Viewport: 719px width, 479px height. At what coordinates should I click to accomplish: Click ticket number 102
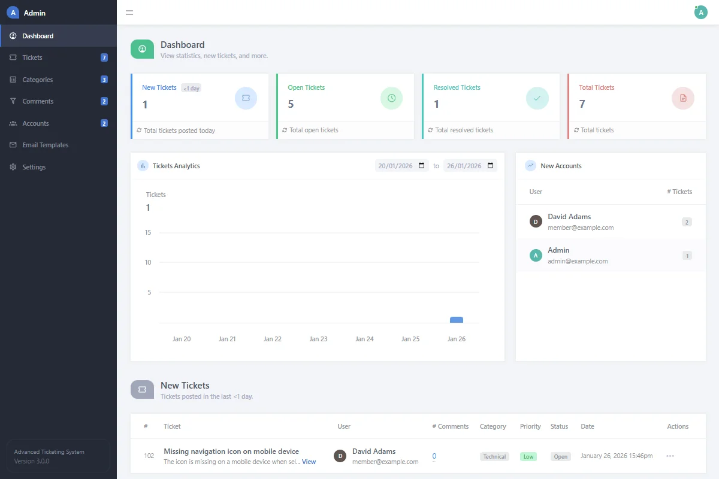[x=149, y=456]
